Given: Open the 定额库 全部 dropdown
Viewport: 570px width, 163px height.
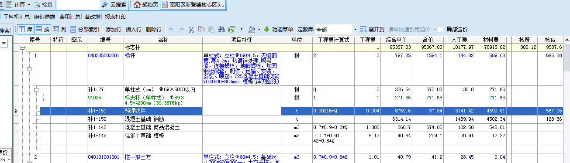Looking at the screenshot, I should [355, 30].
